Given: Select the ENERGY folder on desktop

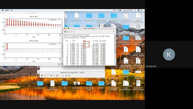Looking at the screenshot, I should [101, 84].
